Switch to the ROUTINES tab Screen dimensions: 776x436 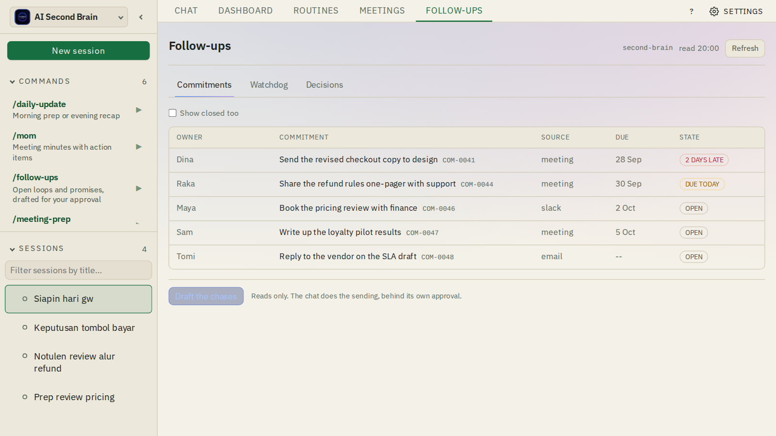[316, 11]
